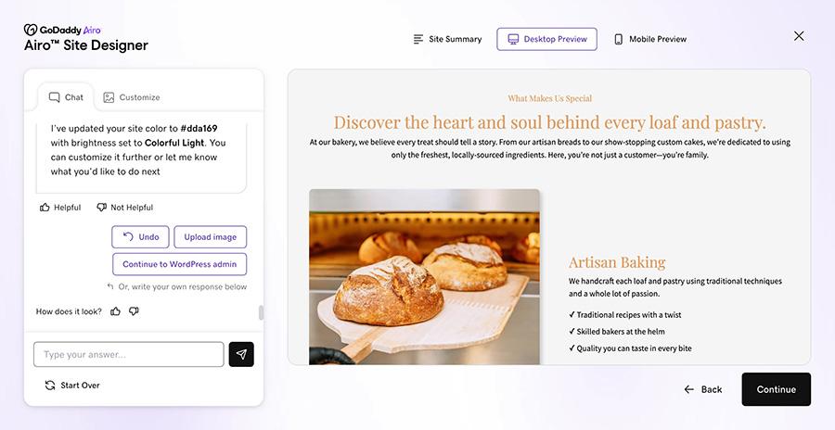Go Back to the previous step
The image size is (835, 430).
pyautogui.click(x=702, y=389)
